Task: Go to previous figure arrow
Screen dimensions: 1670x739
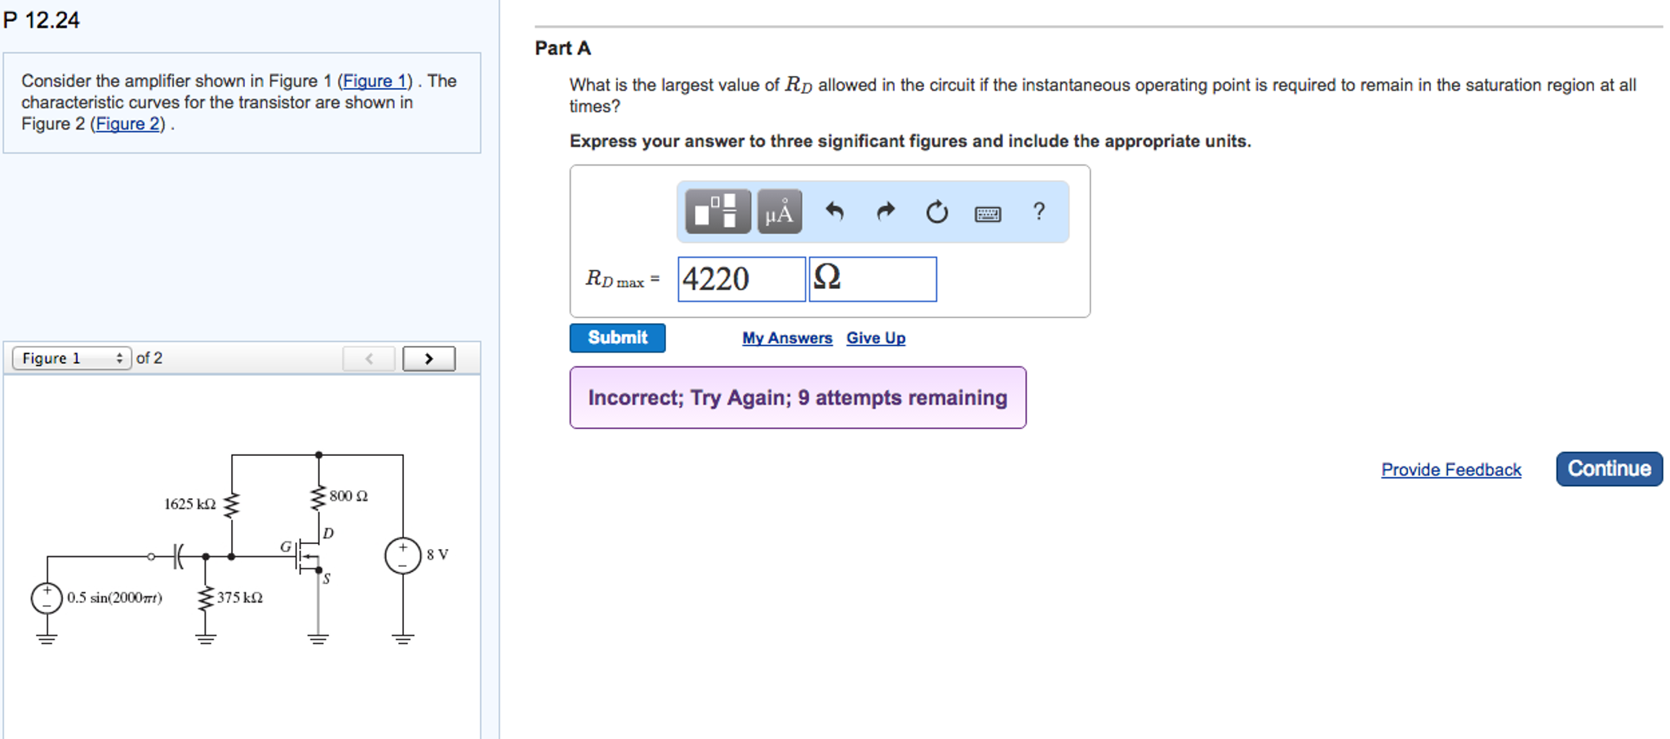Action: (369, 358)
